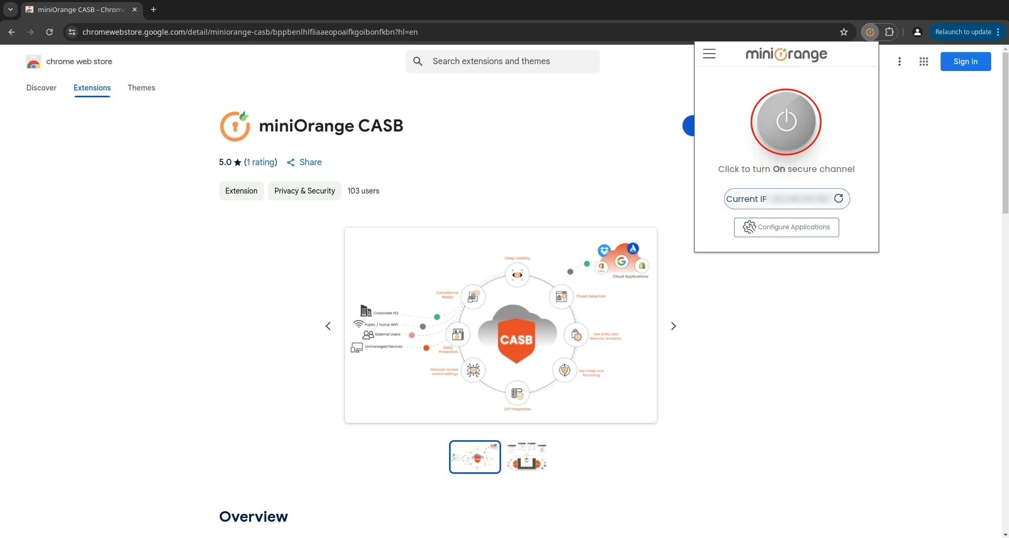Toggle the secure channel power button
1009x538 pixels.
pyautogui.click(x=786, y=121)
